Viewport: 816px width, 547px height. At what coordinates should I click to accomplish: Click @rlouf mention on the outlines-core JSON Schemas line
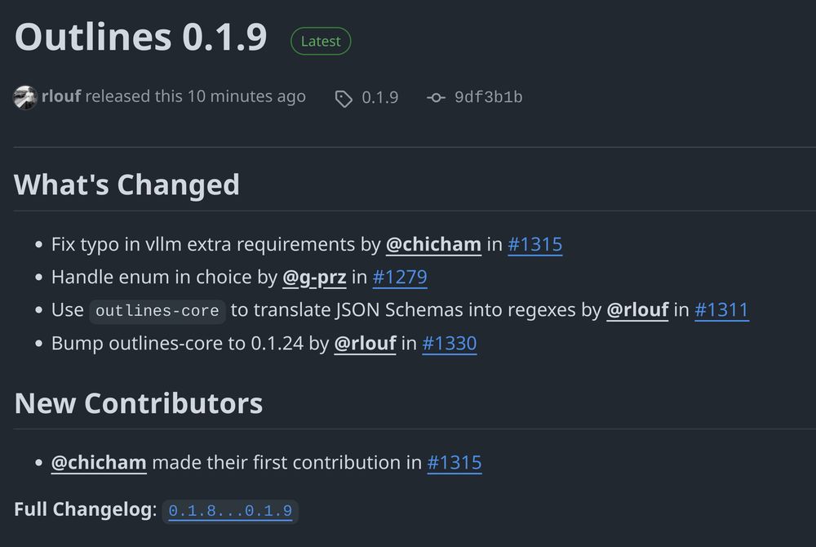tap(637, 309)
